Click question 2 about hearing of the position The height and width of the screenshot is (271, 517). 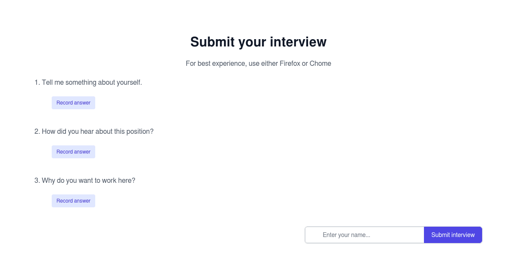pyautogui.click(x=94, y=131)
